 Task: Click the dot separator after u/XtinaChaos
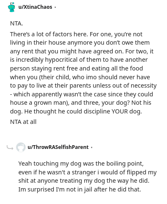(x=55, y=7)
